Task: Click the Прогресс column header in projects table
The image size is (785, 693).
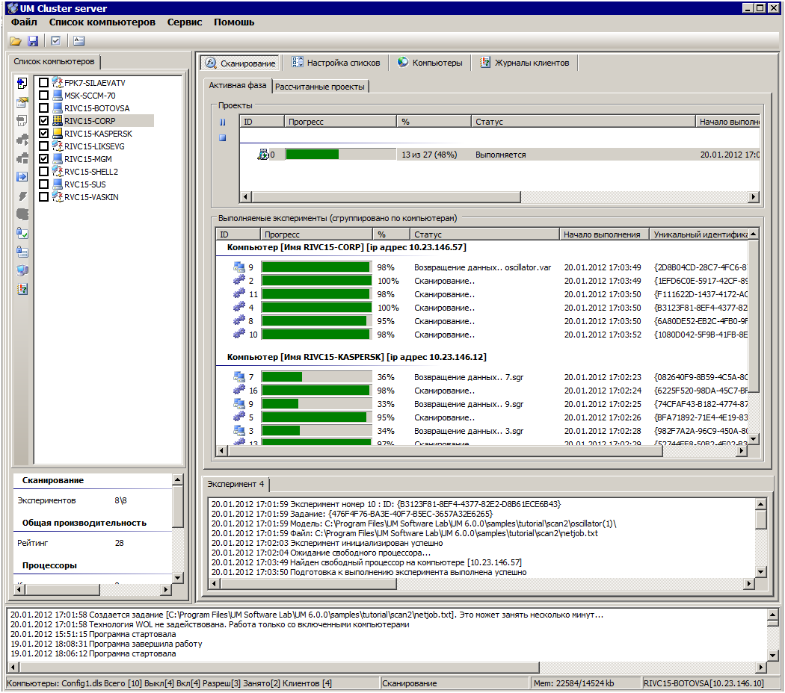Action: (x=340, y=122)
